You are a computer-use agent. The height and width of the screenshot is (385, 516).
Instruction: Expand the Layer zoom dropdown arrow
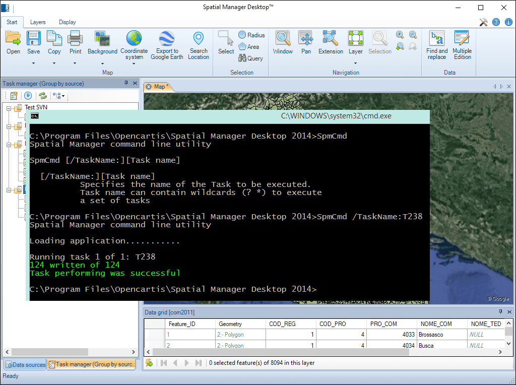(x=355, y=63)
